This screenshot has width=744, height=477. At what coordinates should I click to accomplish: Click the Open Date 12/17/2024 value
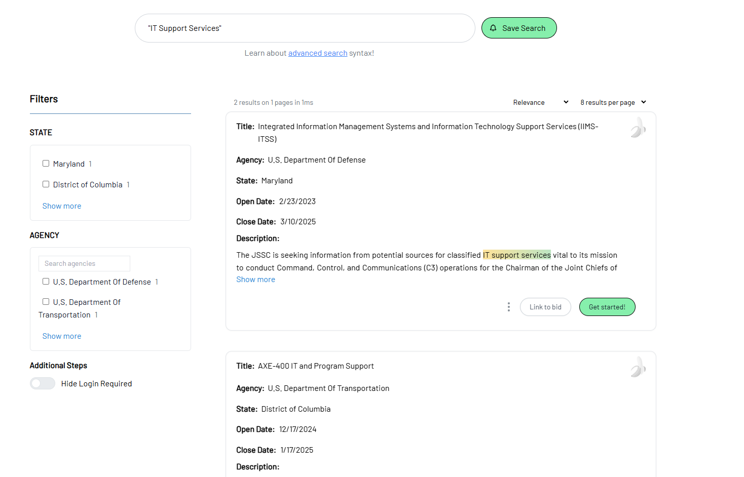pos(298,429)
